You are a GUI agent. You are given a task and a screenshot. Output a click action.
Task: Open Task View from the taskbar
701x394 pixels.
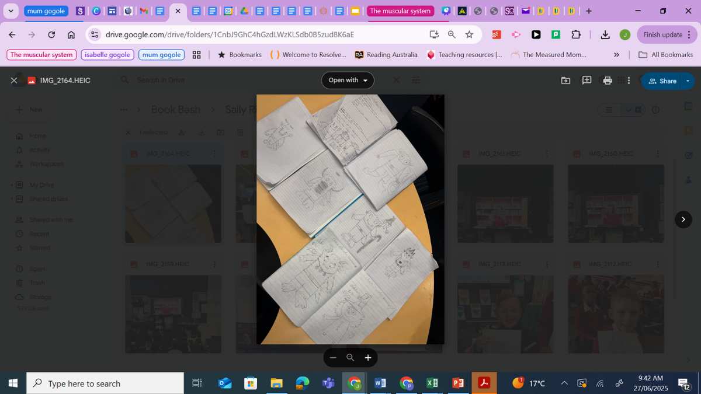pyautogui.click(x=197, y=383)
